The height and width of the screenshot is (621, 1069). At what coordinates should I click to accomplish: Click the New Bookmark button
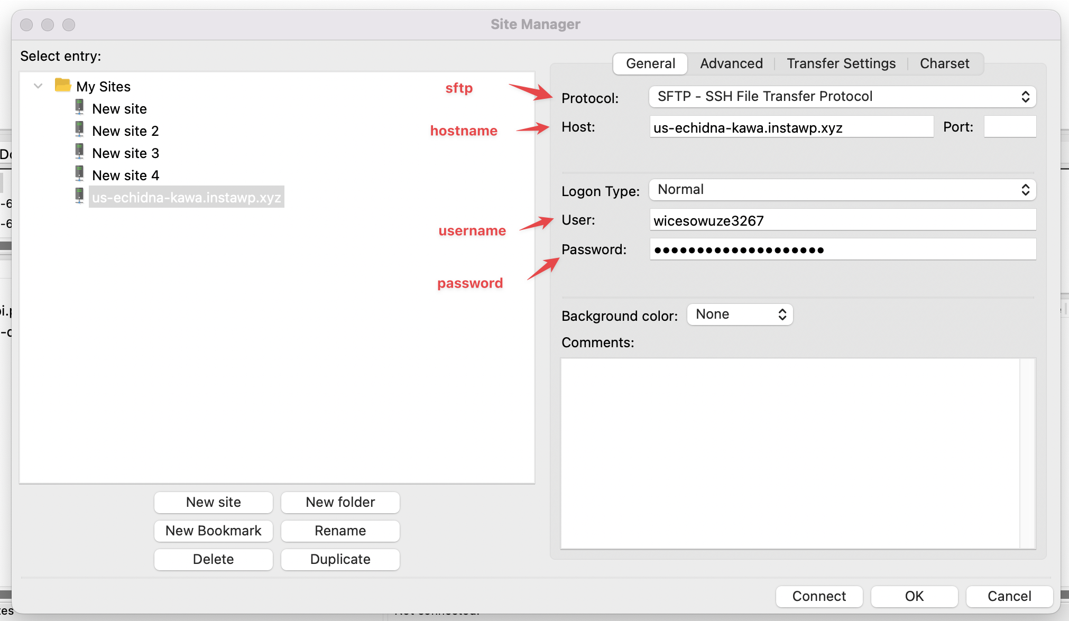213,531
